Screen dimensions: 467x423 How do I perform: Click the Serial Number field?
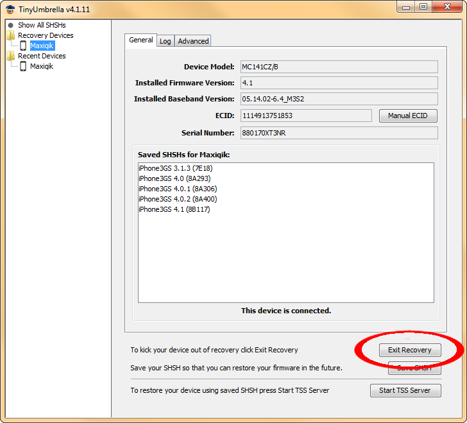point(339,133)
